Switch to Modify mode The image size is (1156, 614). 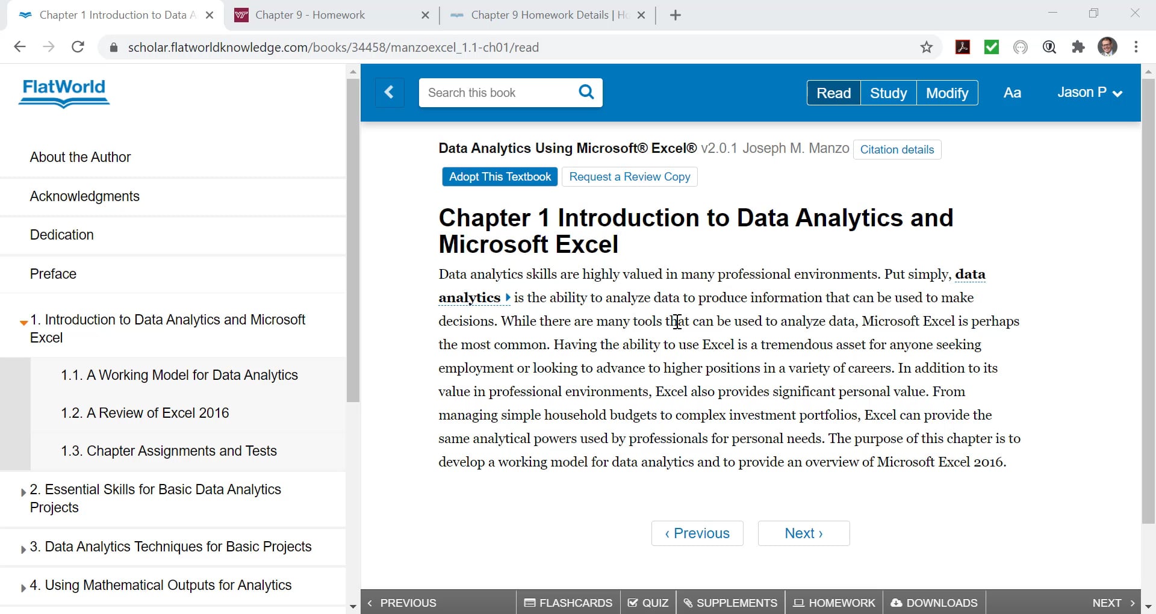[x=947, y=93]
